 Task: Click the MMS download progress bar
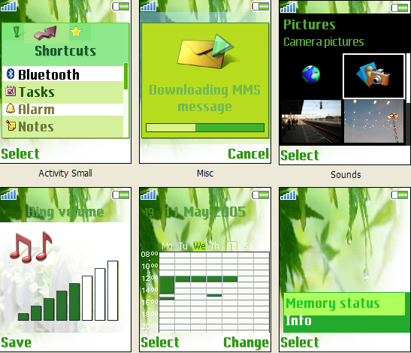pyautogui.click(x=205, y=128)
